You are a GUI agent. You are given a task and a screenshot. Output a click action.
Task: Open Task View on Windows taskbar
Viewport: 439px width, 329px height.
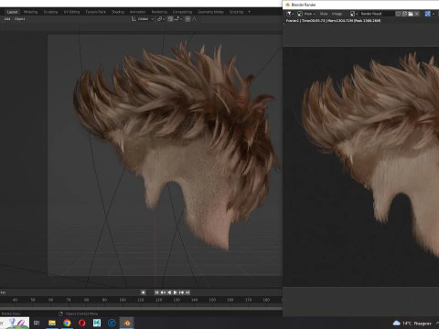point(37,323)
